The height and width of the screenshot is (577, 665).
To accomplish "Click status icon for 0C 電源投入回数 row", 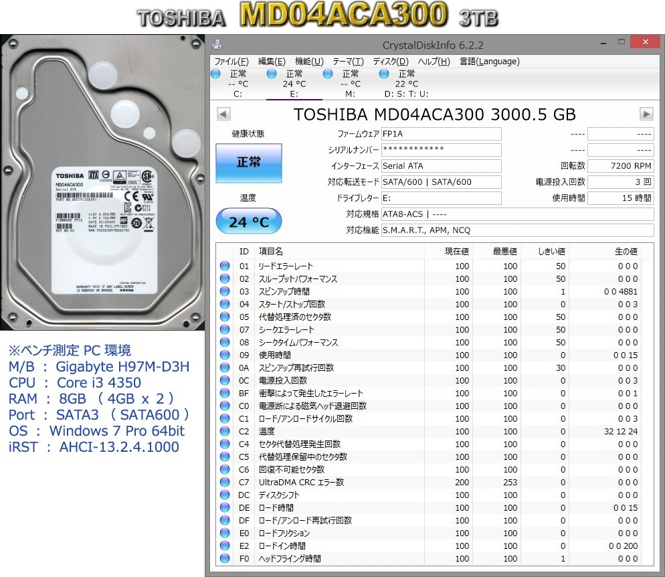I will (x=225, y=381).
